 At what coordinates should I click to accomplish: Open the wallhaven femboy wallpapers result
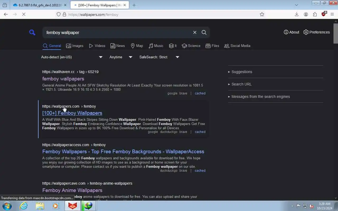(63, 79)
